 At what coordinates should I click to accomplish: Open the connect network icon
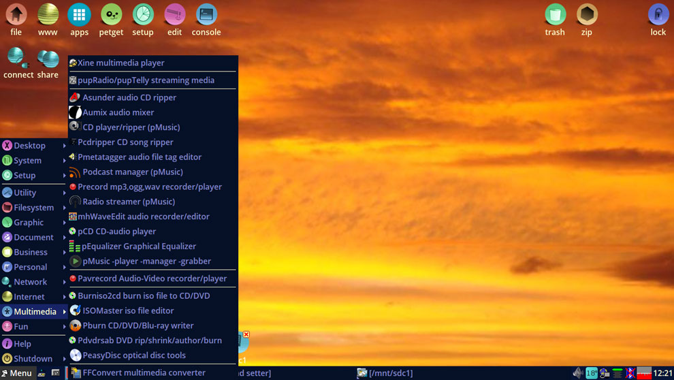pyautogui.click(x=18, y=63)
